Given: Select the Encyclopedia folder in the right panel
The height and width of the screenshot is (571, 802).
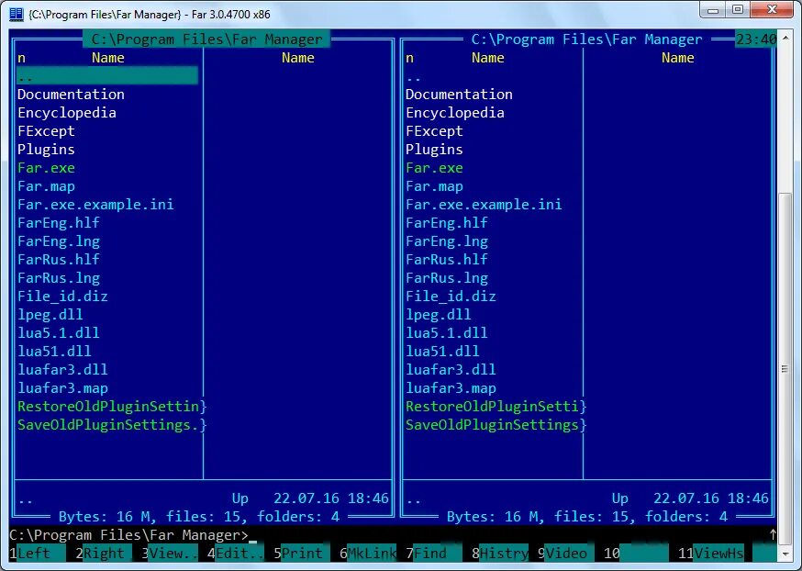Looking at the screenshot, I should coord(455,113).
